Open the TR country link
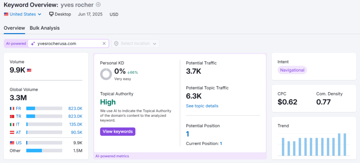The image size is (360, 163). pos(19,117)
